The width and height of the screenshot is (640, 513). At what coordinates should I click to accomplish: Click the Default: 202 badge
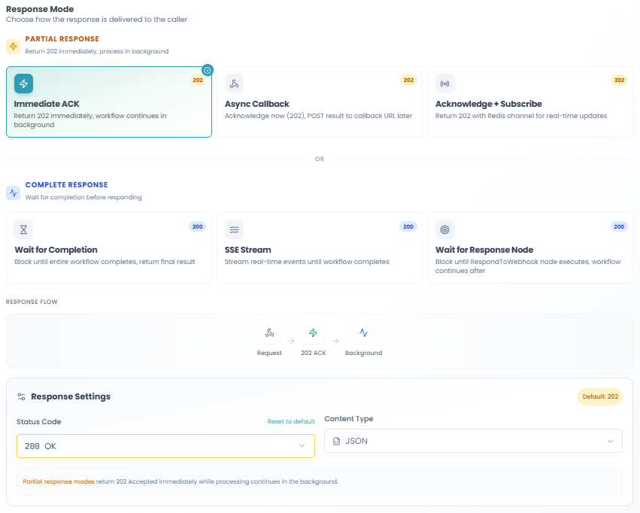coord(599,396)
